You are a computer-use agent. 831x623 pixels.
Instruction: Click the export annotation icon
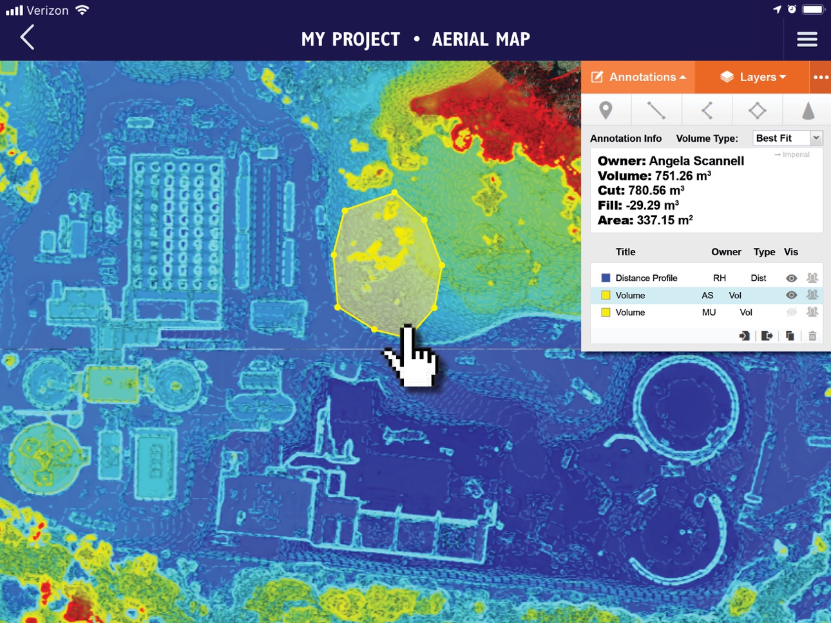[767, 336]
